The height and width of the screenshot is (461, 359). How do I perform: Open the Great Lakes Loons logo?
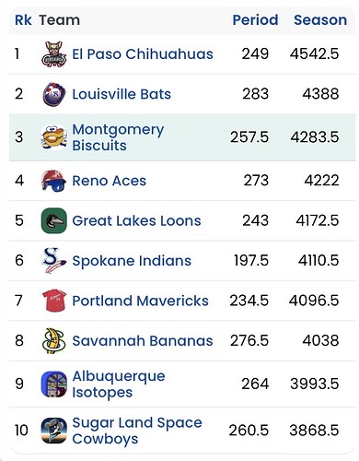54,220
